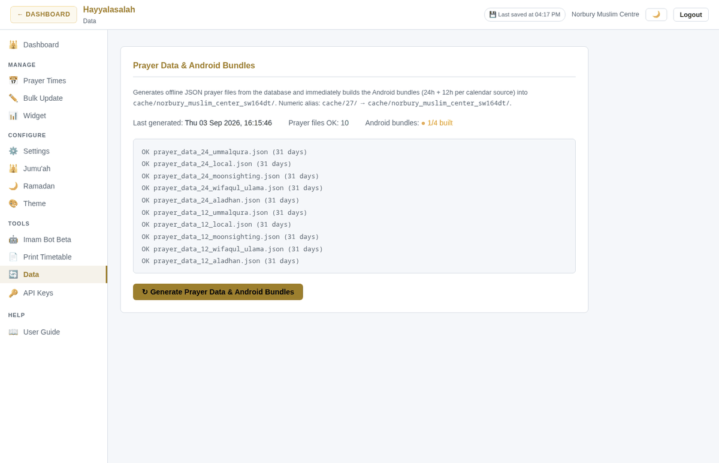Log out using the Logout button
The image size is (719, 463).
tap(691, 14)
